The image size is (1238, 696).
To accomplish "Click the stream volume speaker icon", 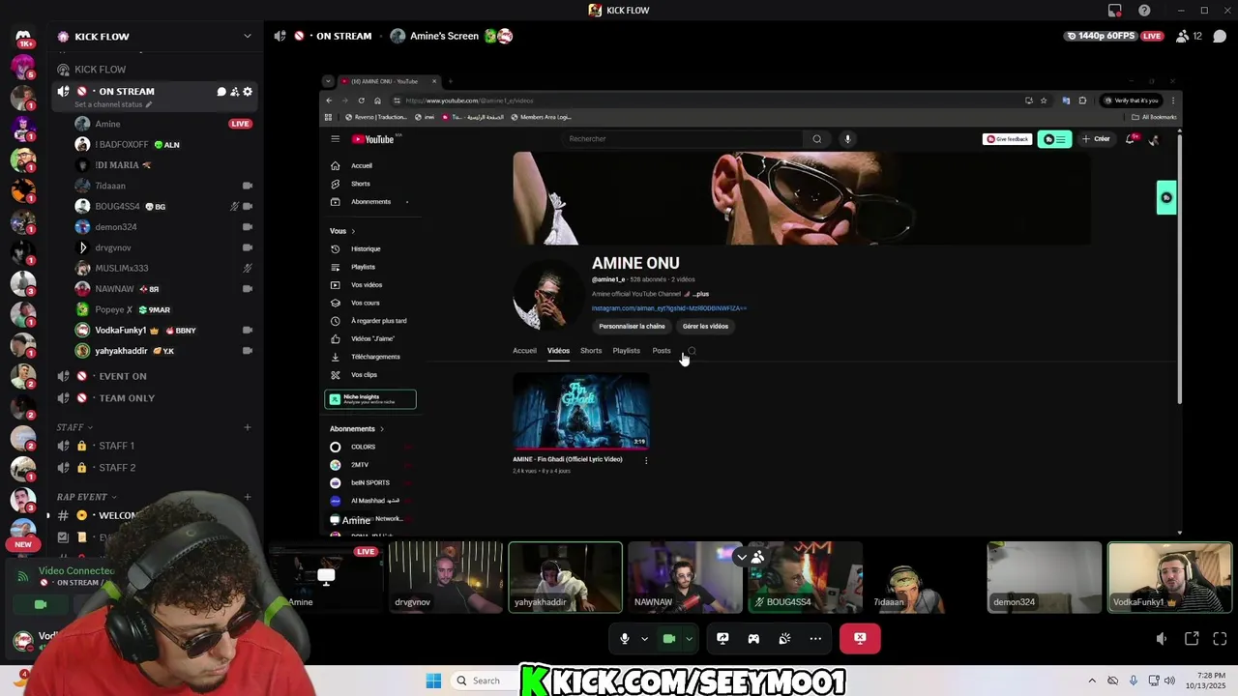I will pyautogui.click(x=1162, y=639).
